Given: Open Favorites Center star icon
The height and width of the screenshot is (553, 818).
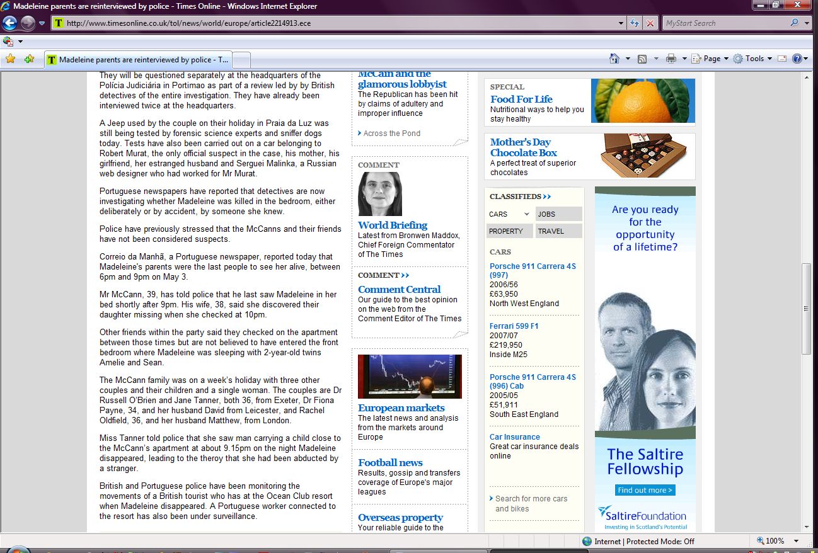Looking at the screenshot, I should point(10,59).
